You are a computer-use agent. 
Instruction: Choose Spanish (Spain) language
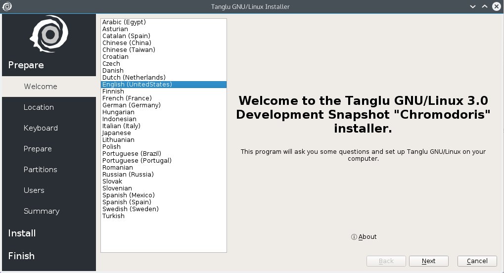164,202
